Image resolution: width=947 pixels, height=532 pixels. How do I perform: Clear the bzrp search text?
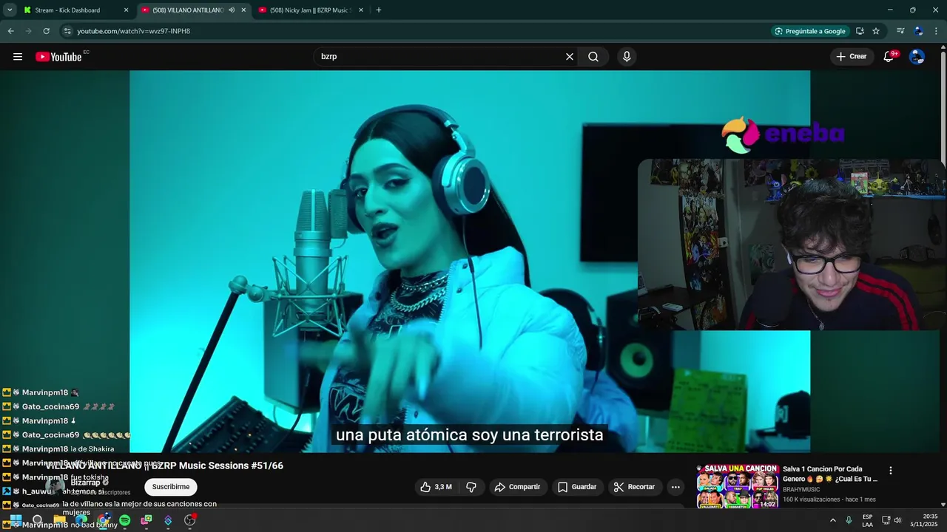[x=570, y=57]
